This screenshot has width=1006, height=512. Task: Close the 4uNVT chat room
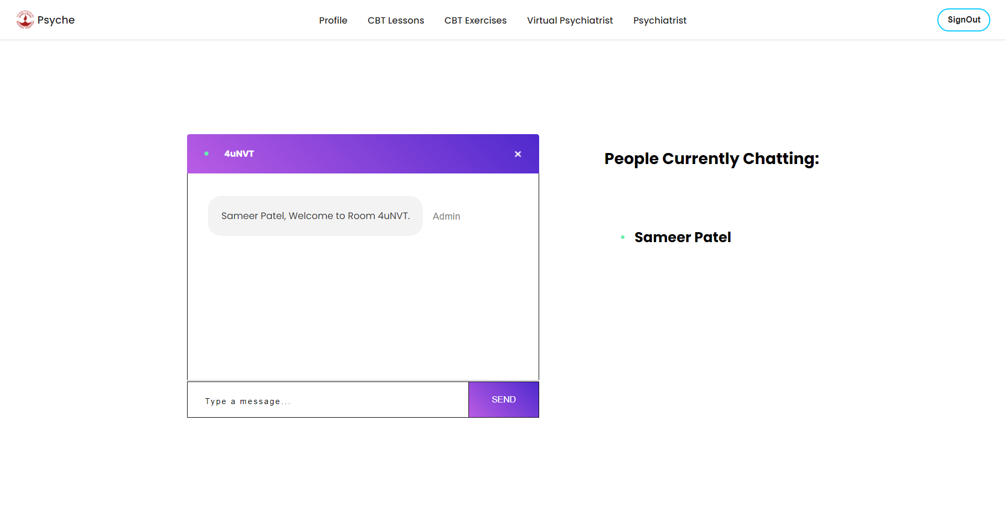pyautogui.click(x=518, y=154)
